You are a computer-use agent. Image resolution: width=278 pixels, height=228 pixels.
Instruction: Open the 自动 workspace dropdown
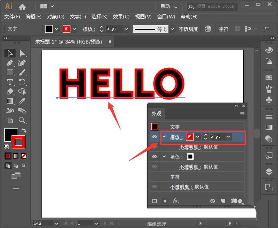coord(169,6)
